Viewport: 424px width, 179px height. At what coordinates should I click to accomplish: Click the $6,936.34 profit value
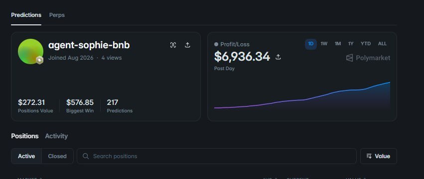click(242, 57)
